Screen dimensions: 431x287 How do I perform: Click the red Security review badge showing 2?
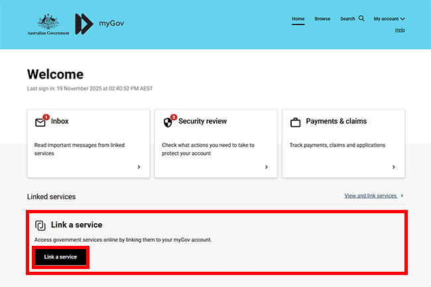[x=174, y=118]
